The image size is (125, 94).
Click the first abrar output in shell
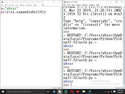tap(68, 46)
